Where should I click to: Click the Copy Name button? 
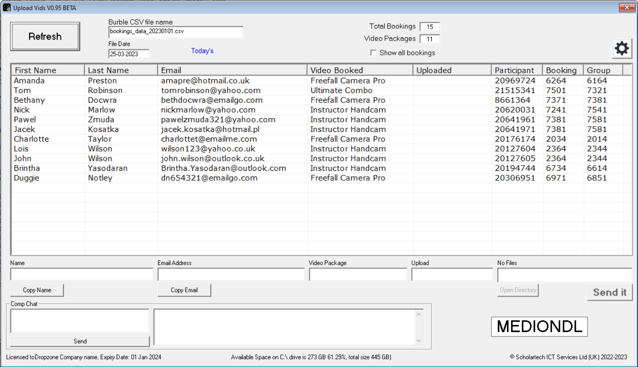(x=37, y=290)
